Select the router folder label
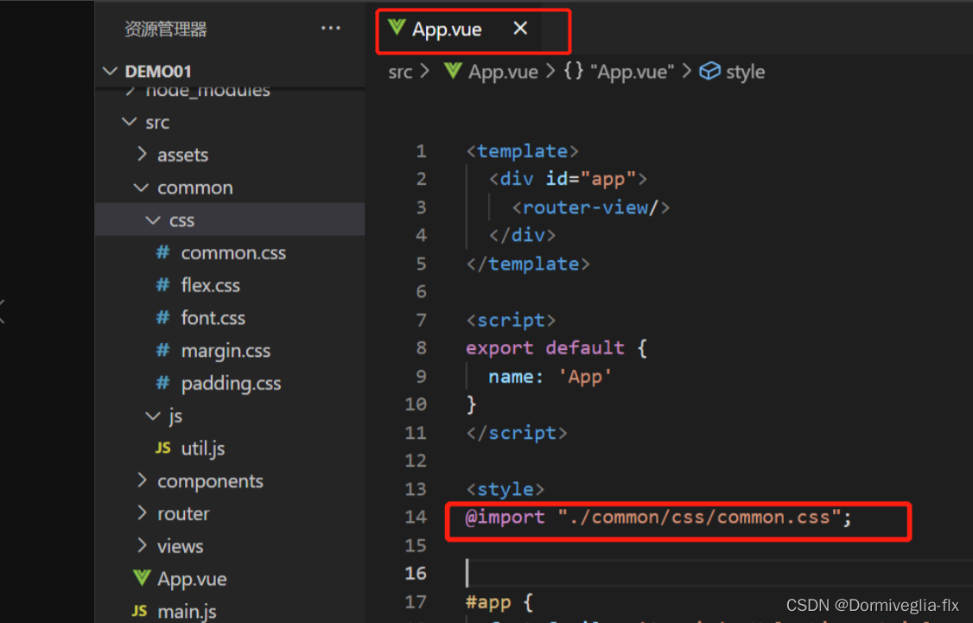 (x=183, y=514)
